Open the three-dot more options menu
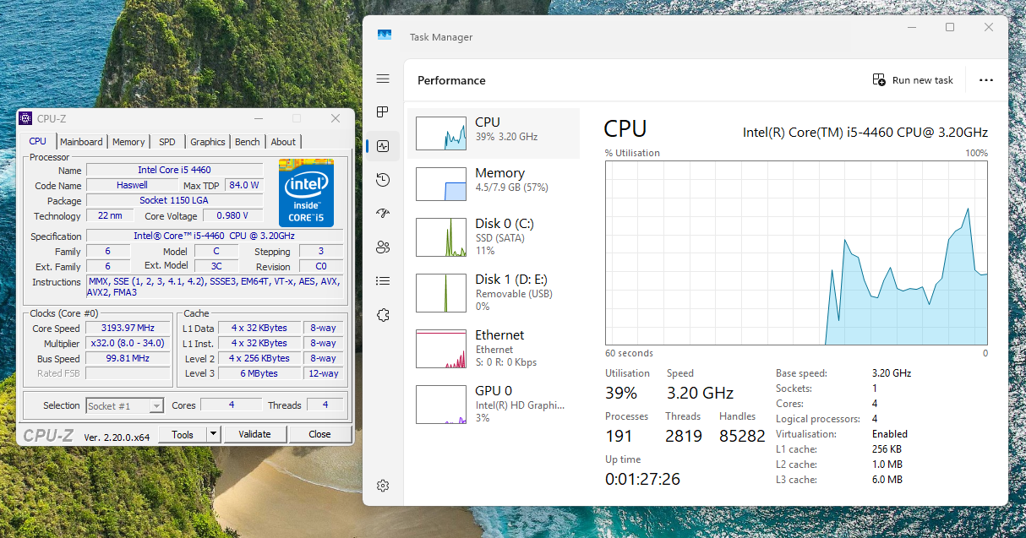This screenshot has height=538, width=1026. [x=985, y=80]
